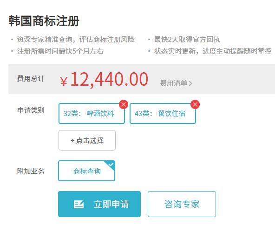This screenshot has width=275, height=226.
Task: Open the 费用清单 fee list link
Action: (x=176, y=83)
